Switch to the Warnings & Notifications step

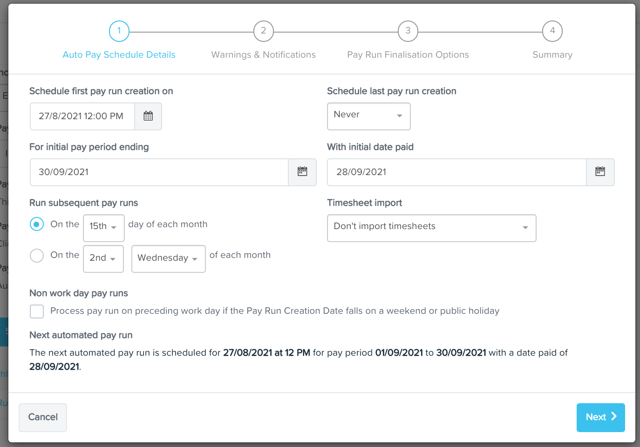[263, 54]
